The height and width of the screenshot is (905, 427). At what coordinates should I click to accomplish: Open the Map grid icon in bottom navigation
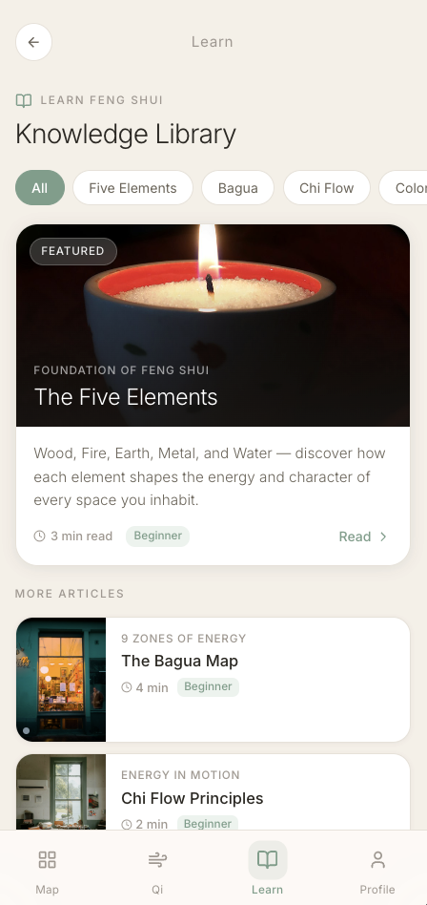coord(48,859)
